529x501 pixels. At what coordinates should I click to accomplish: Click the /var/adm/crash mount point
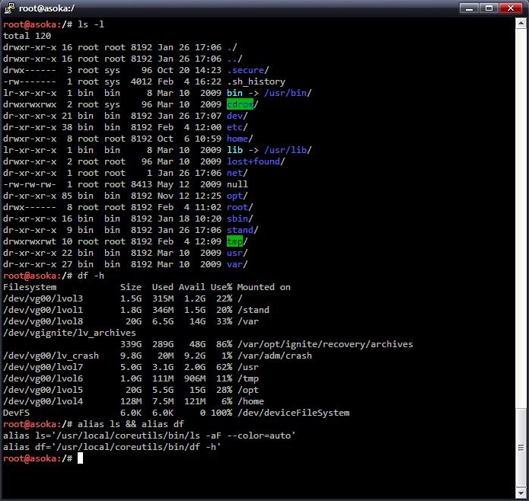click(x=275, y=356)
